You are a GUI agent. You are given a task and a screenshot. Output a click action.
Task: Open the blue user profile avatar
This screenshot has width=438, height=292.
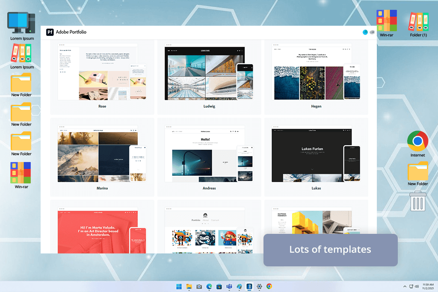tap(365, 32)
